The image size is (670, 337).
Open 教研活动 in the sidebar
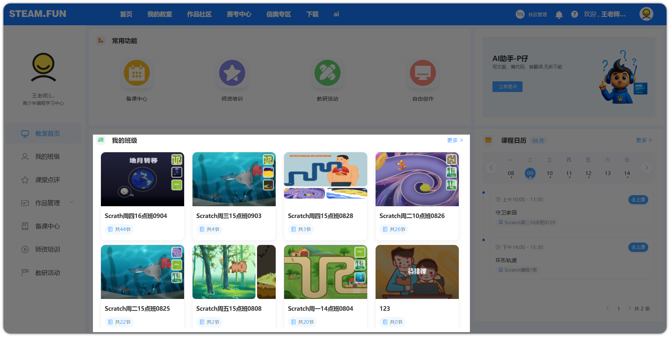tap(43, 273)
